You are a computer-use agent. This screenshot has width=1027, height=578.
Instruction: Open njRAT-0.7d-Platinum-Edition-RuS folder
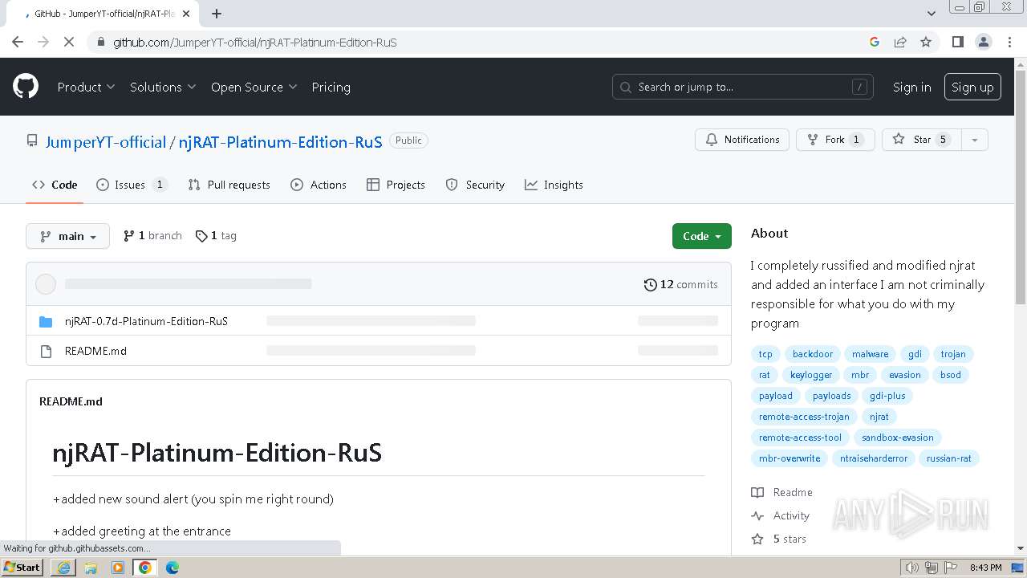point(146,321)
